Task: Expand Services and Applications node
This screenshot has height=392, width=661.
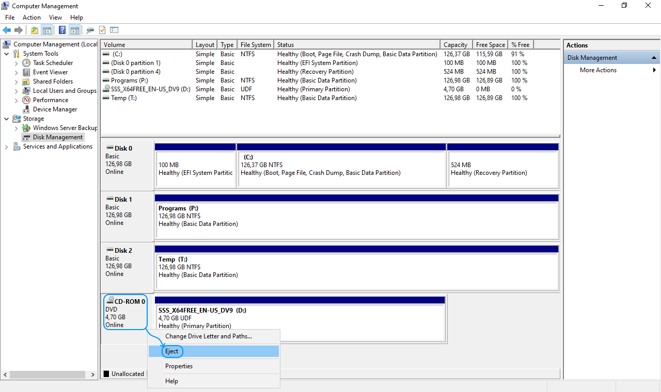Action: [7, 146]
